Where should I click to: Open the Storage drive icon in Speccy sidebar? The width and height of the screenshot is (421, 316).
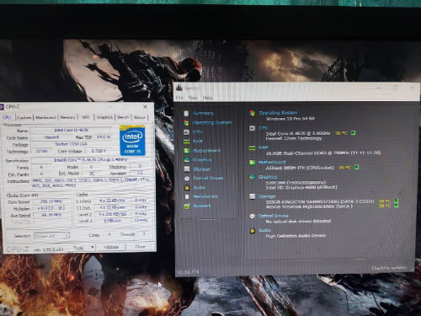tap(187, 169)
